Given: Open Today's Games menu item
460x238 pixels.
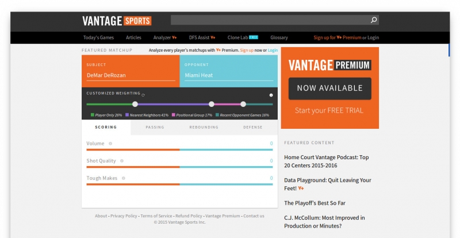Looking at the screenshot, I should 98,37.
